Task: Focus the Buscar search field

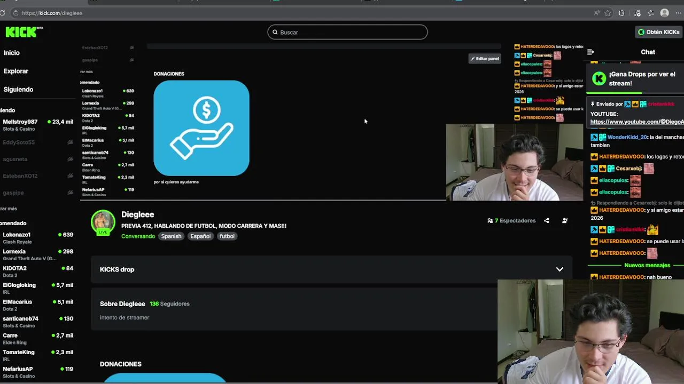Action: click(347, 32)
